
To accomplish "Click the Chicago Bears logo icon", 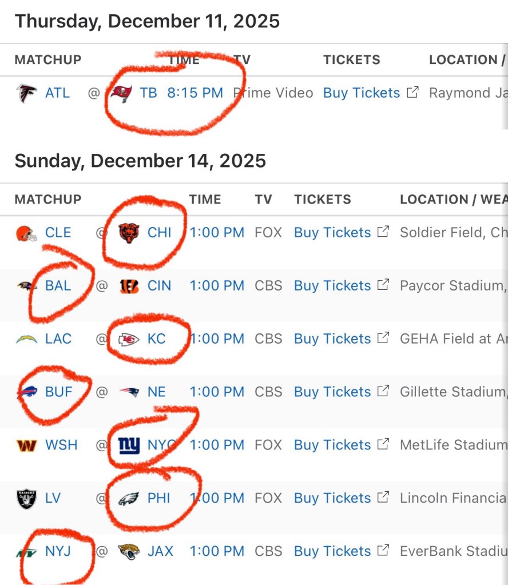I will (x=129, y=233).
